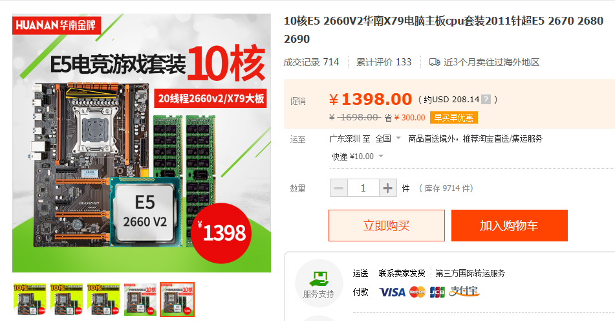Click the 立即购买 buy now button
This screenshot has height=321, width=615.
(x=387, y=226)
